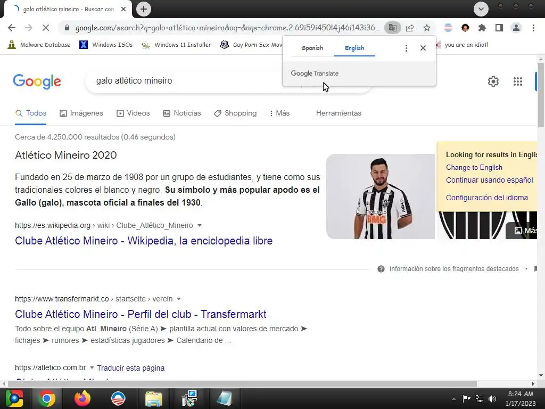The width and height of the screenshot is (545, 409).
Task: Click Información sobre los fragmentos destacados help icon
Action: coord(381,269)
